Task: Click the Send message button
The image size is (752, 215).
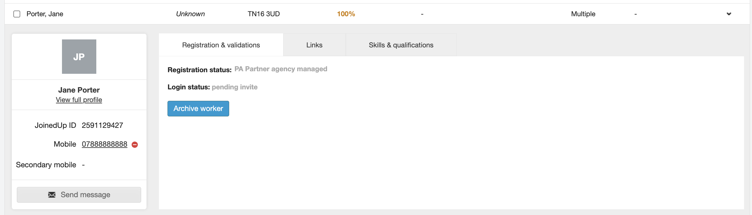Action: click(x=79, y=195)
